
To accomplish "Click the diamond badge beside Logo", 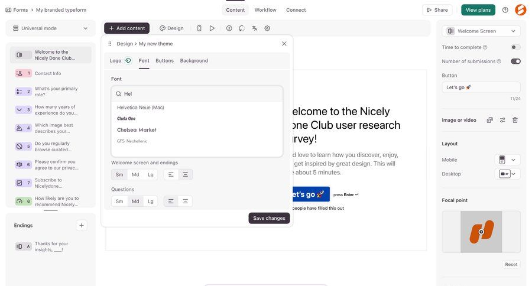I will 128,61.
